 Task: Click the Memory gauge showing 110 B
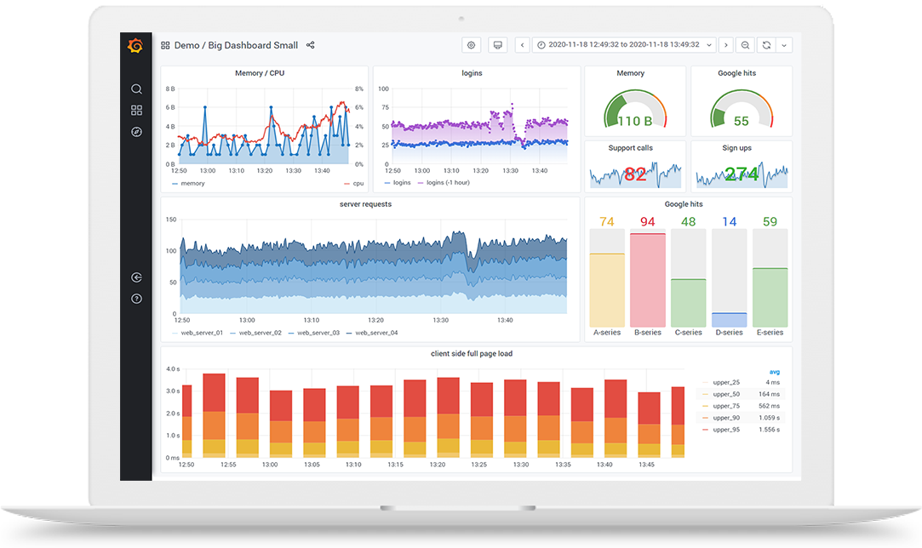pos(635,110)
